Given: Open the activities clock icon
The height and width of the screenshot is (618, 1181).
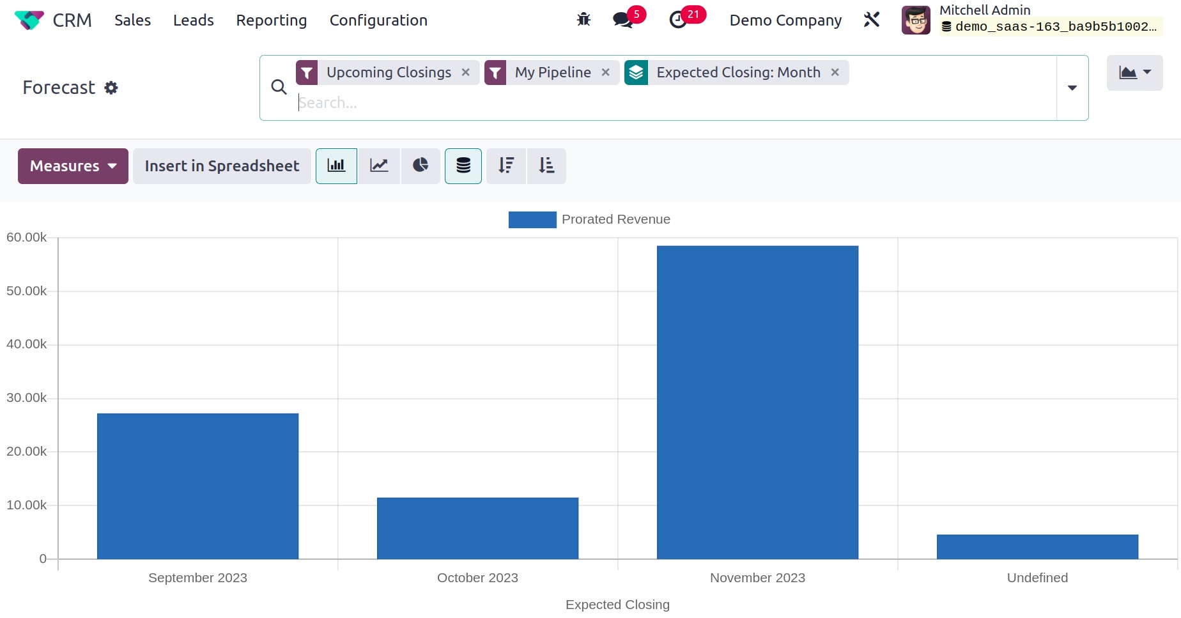Looking at the screenshot, I should pos(678,20).
